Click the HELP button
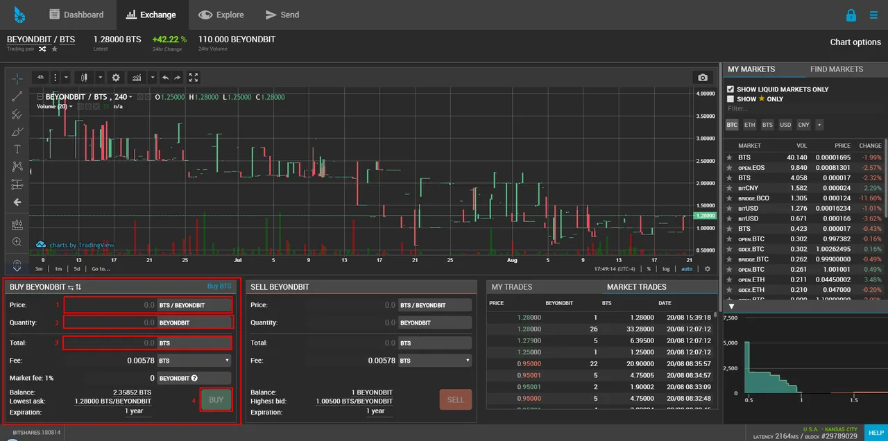Screen dimensions: 888x441 876,433
